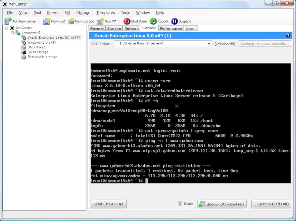Viewport: 296px width, 221px height.
Task: Click the Add New Server icon
Action: click(x=8, y=21)
